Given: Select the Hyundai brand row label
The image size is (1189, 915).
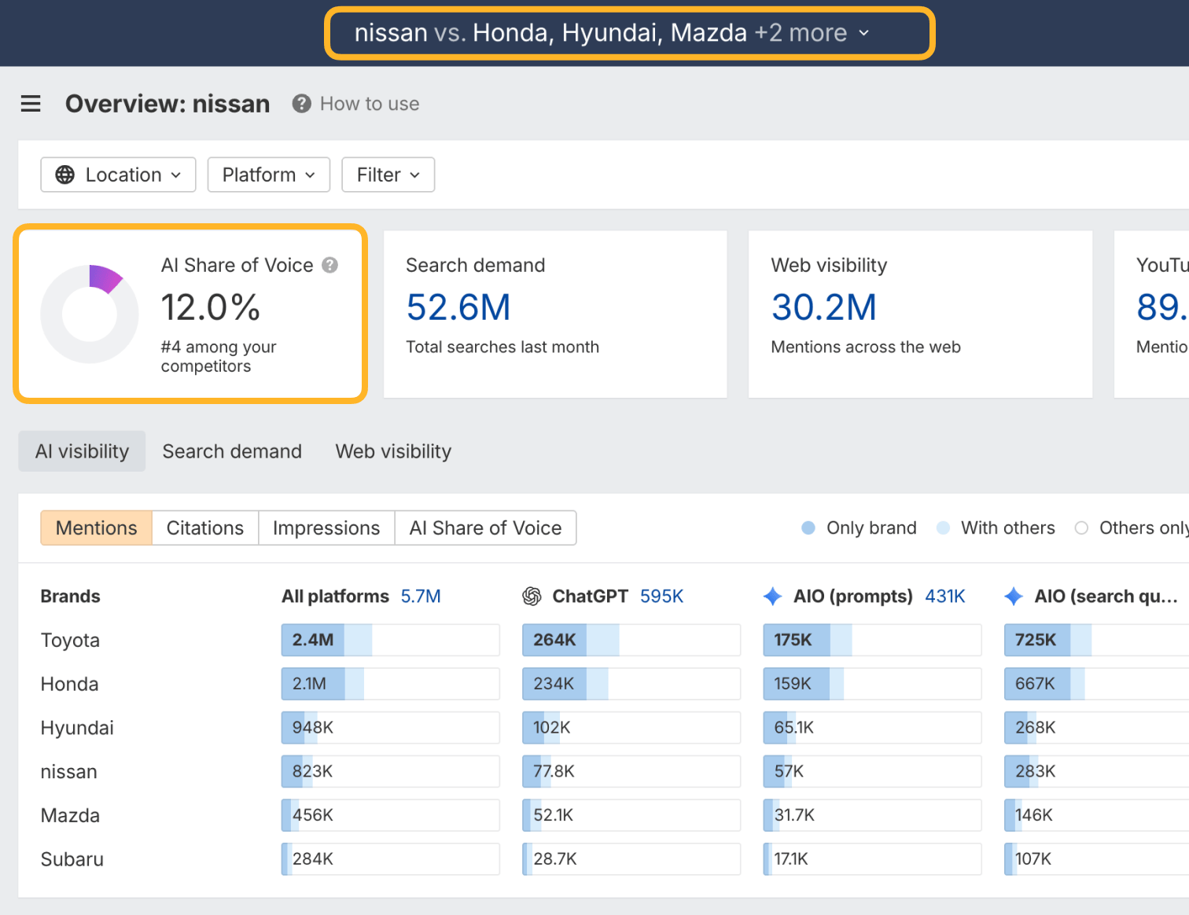Looking at the screenshot, I should [x=77, y=728].
